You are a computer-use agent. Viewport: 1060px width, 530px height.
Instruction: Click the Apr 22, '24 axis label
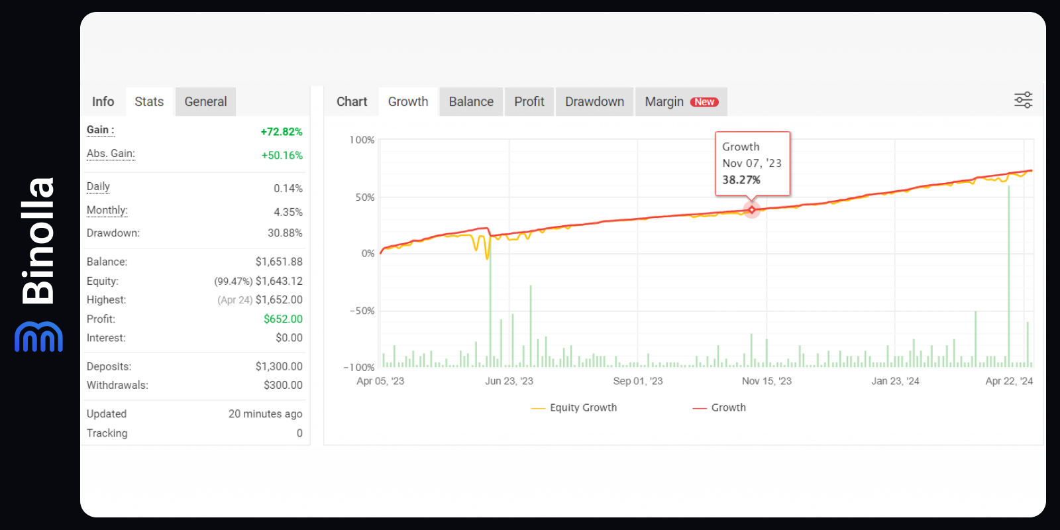[1009, 381]
